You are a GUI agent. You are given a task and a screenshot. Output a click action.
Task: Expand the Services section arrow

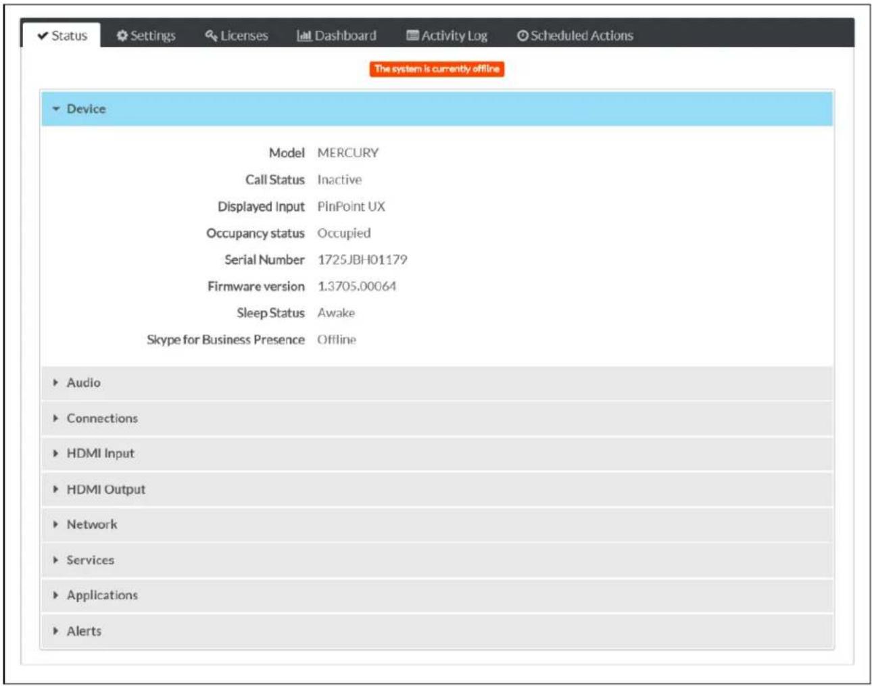[55, 560]
